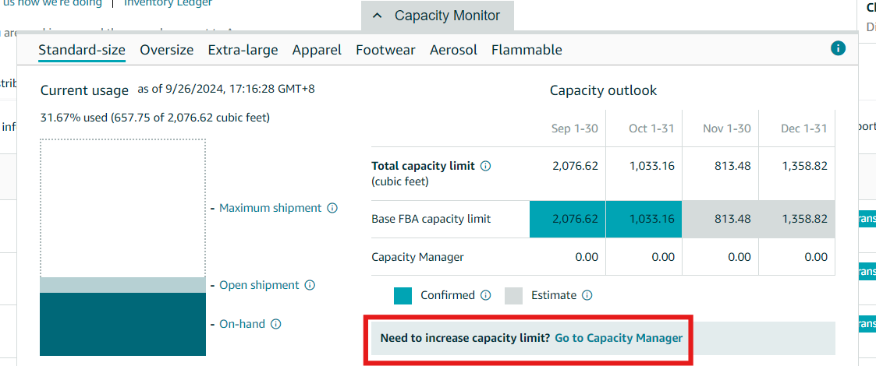876x366 pixels.
Task: Select the Footwear tab
Action: tap(385, 50)
